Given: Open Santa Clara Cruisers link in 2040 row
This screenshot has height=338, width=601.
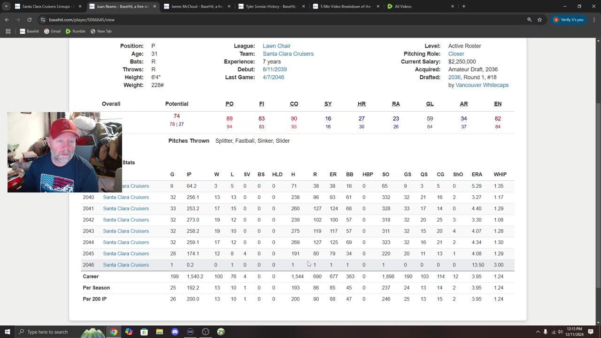Looking at the screenshot, I should (126, 197).
